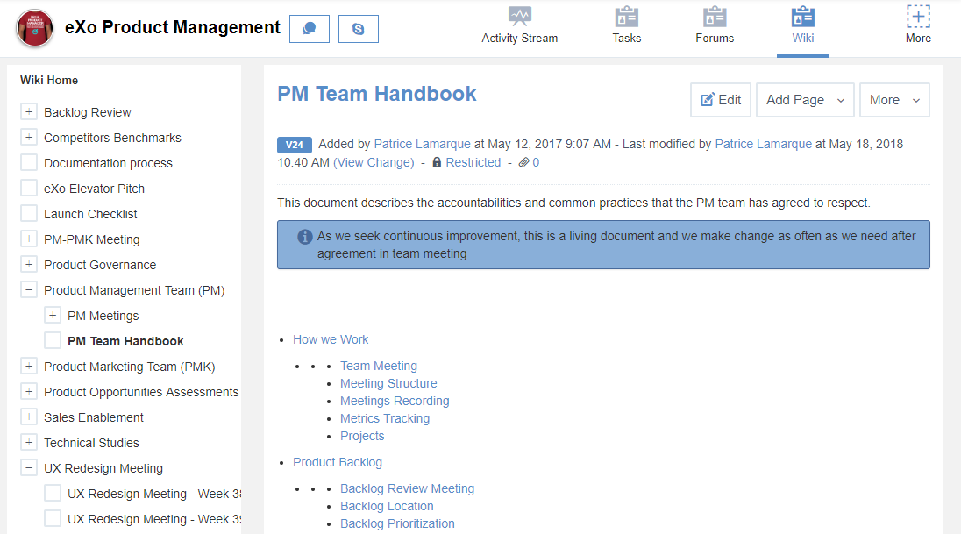The image size is (961, 534).
Task: Collapse the UX Redesign Meeting node
Action: (x=29, y=467)
